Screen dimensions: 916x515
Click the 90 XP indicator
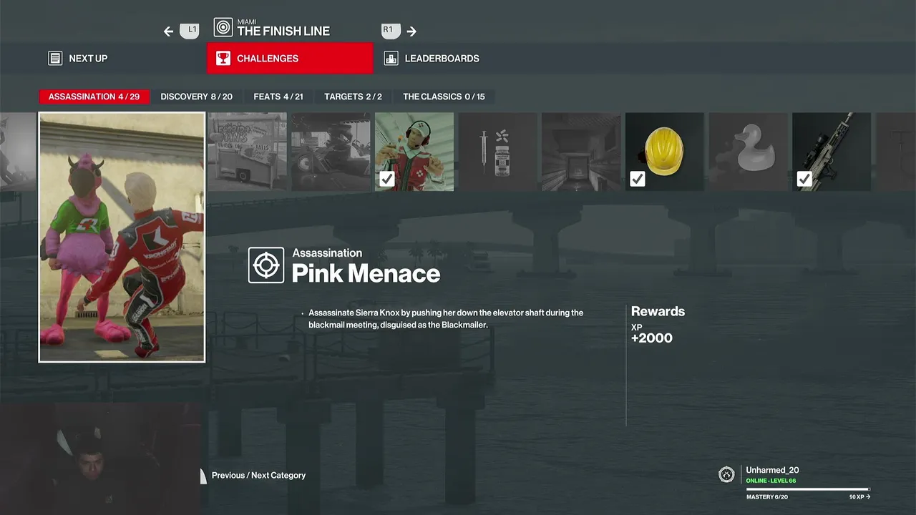(x=859, y=497)
